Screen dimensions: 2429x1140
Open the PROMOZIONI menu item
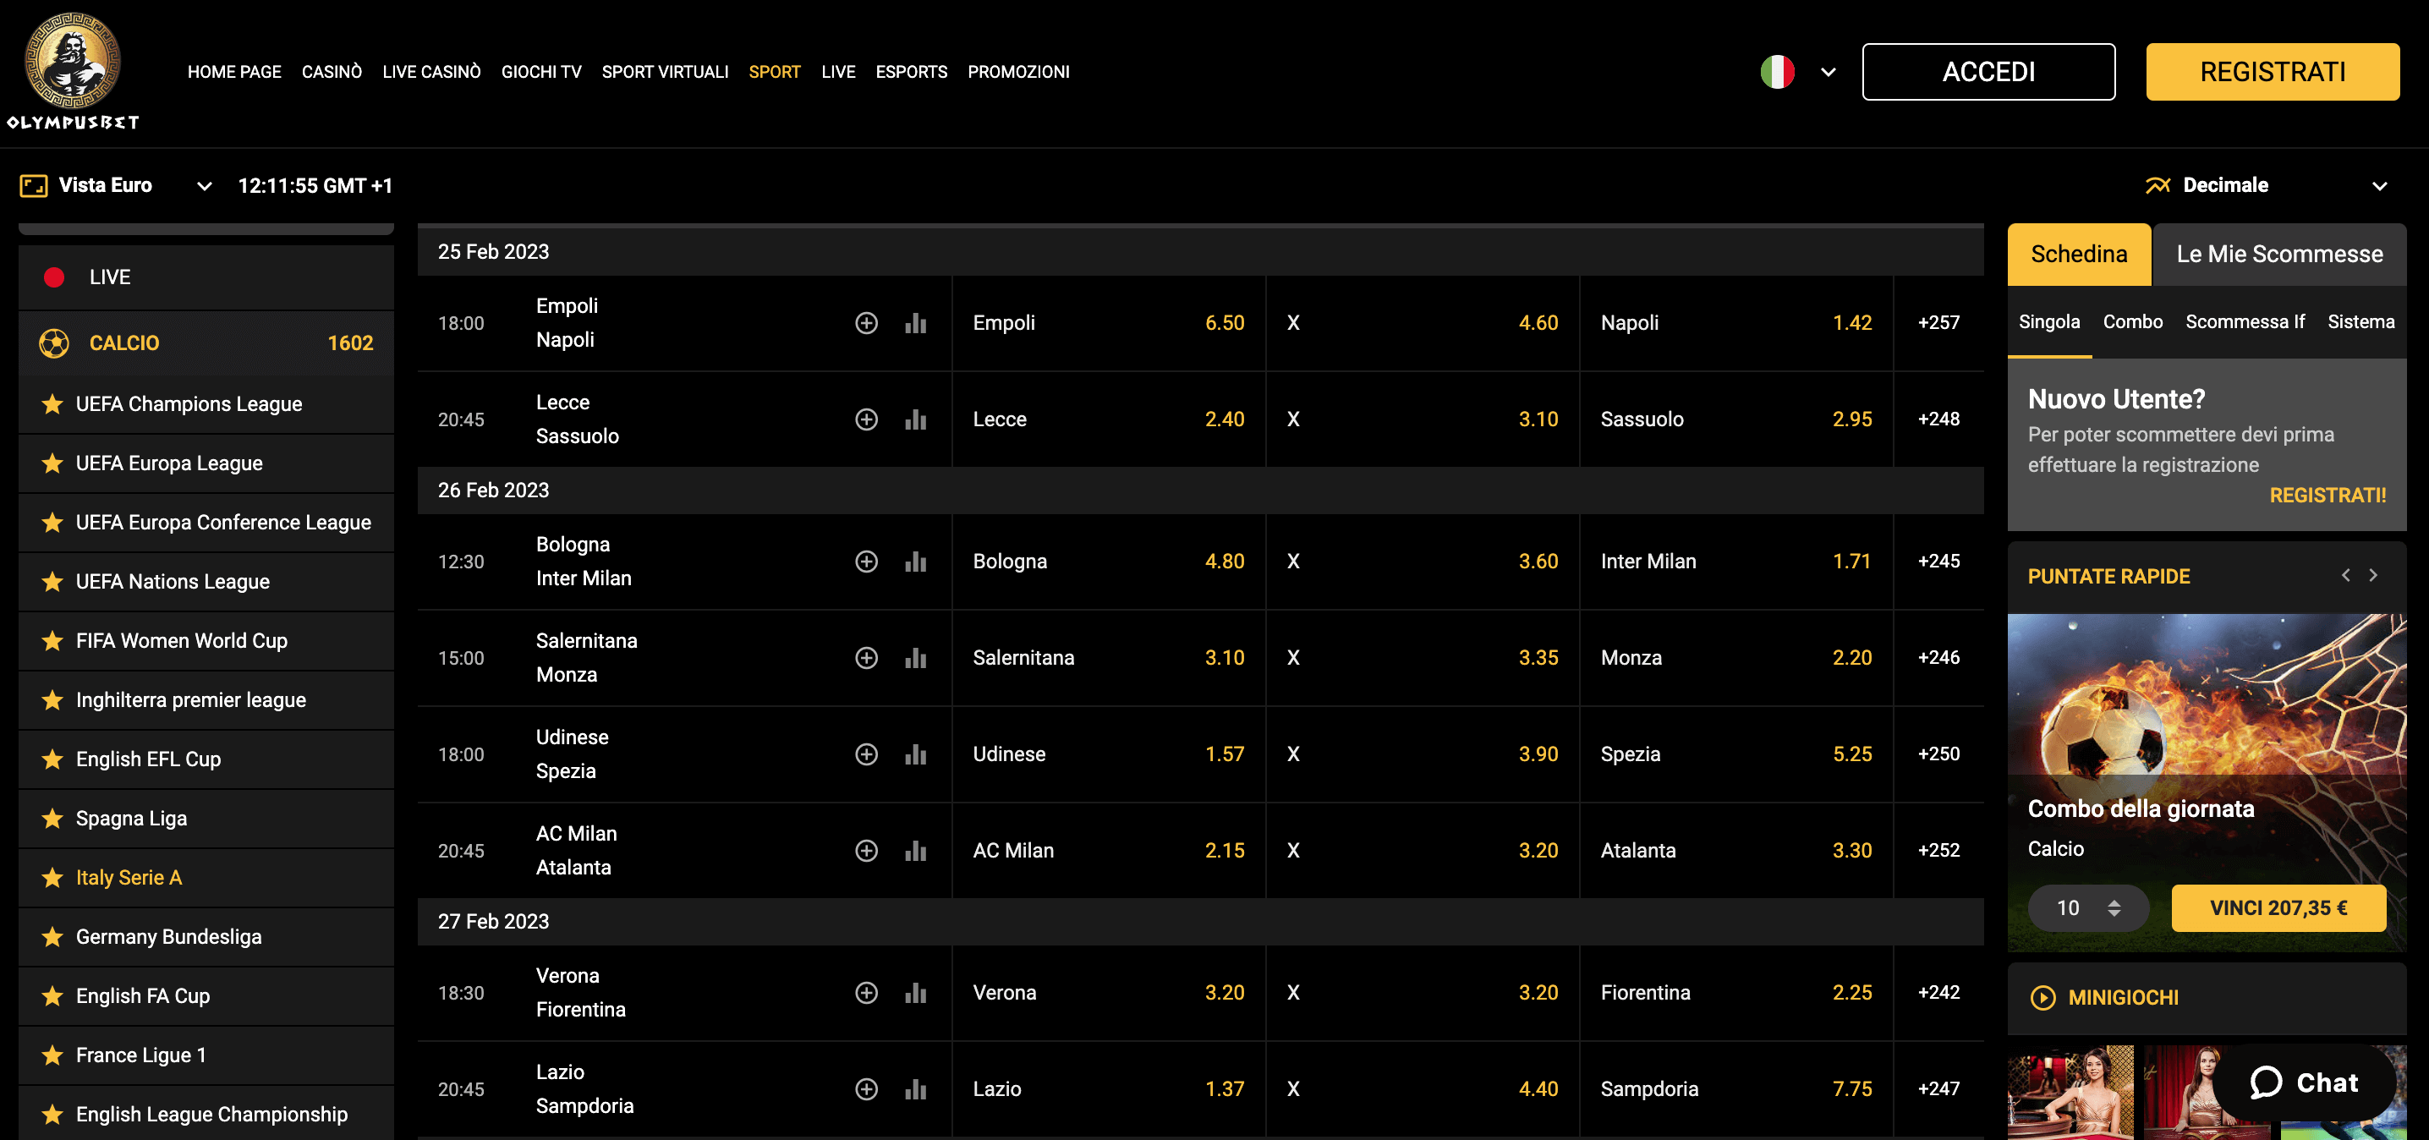(x=1018, y=72)
